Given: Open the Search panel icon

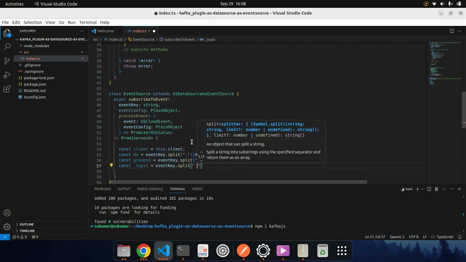Looking at the screenshot, I should pyautogui.click(x=7, y=47).
